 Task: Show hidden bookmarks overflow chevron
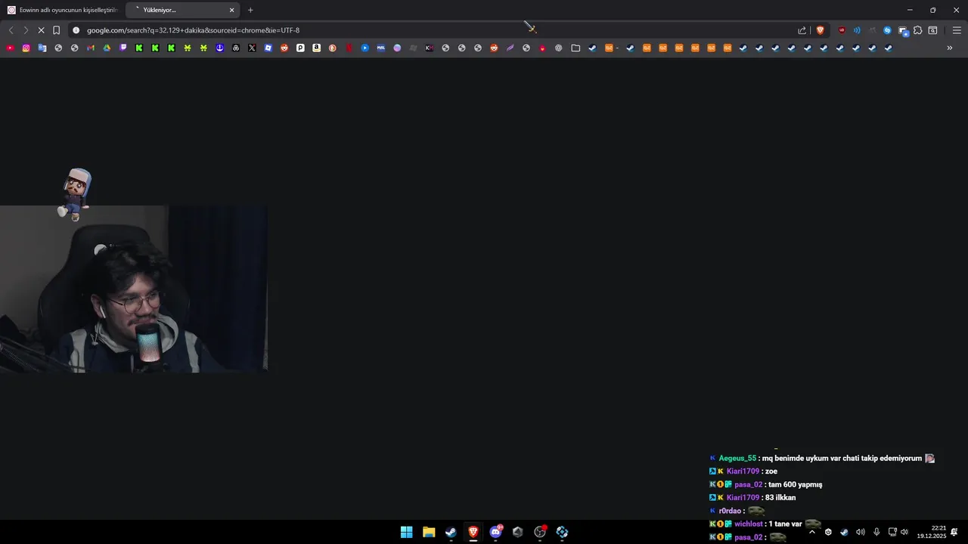pyautogui.click(x=950, y=48)
